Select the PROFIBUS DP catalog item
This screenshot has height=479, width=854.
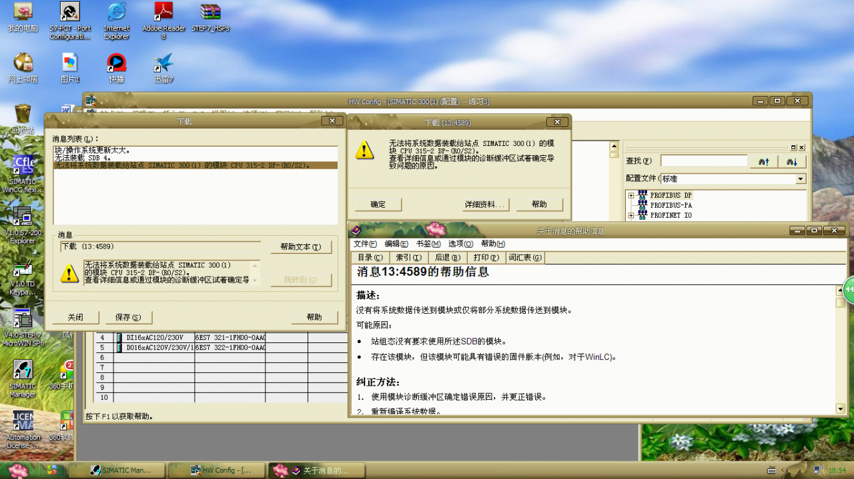pos(671,196)
